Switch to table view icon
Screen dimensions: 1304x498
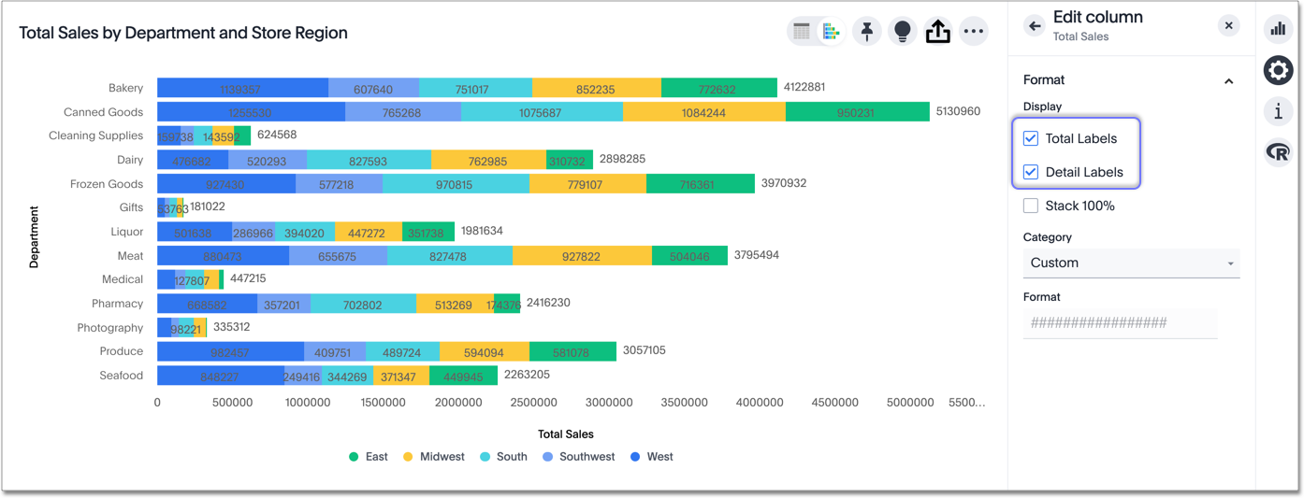(802, 32)
